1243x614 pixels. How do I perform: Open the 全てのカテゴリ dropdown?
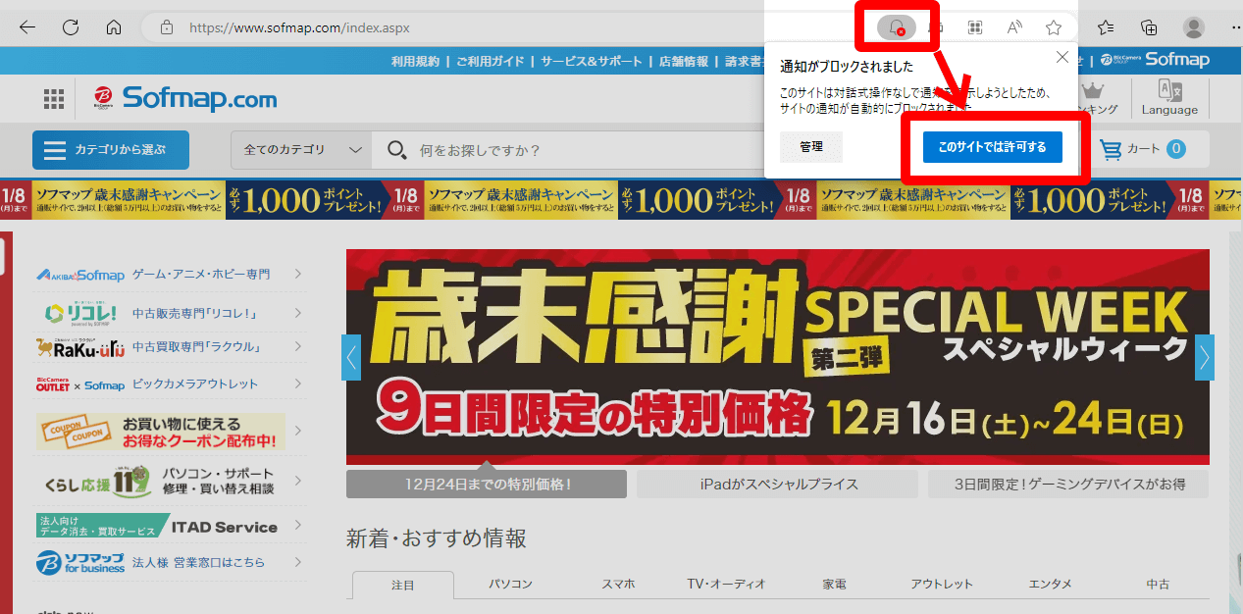tap(301, 150)
